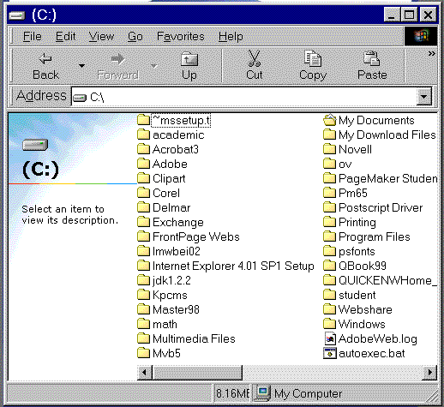The image size is (444, 407).
Task: Open the Back history dropdown arrow
Action: [x=81, y=66]
